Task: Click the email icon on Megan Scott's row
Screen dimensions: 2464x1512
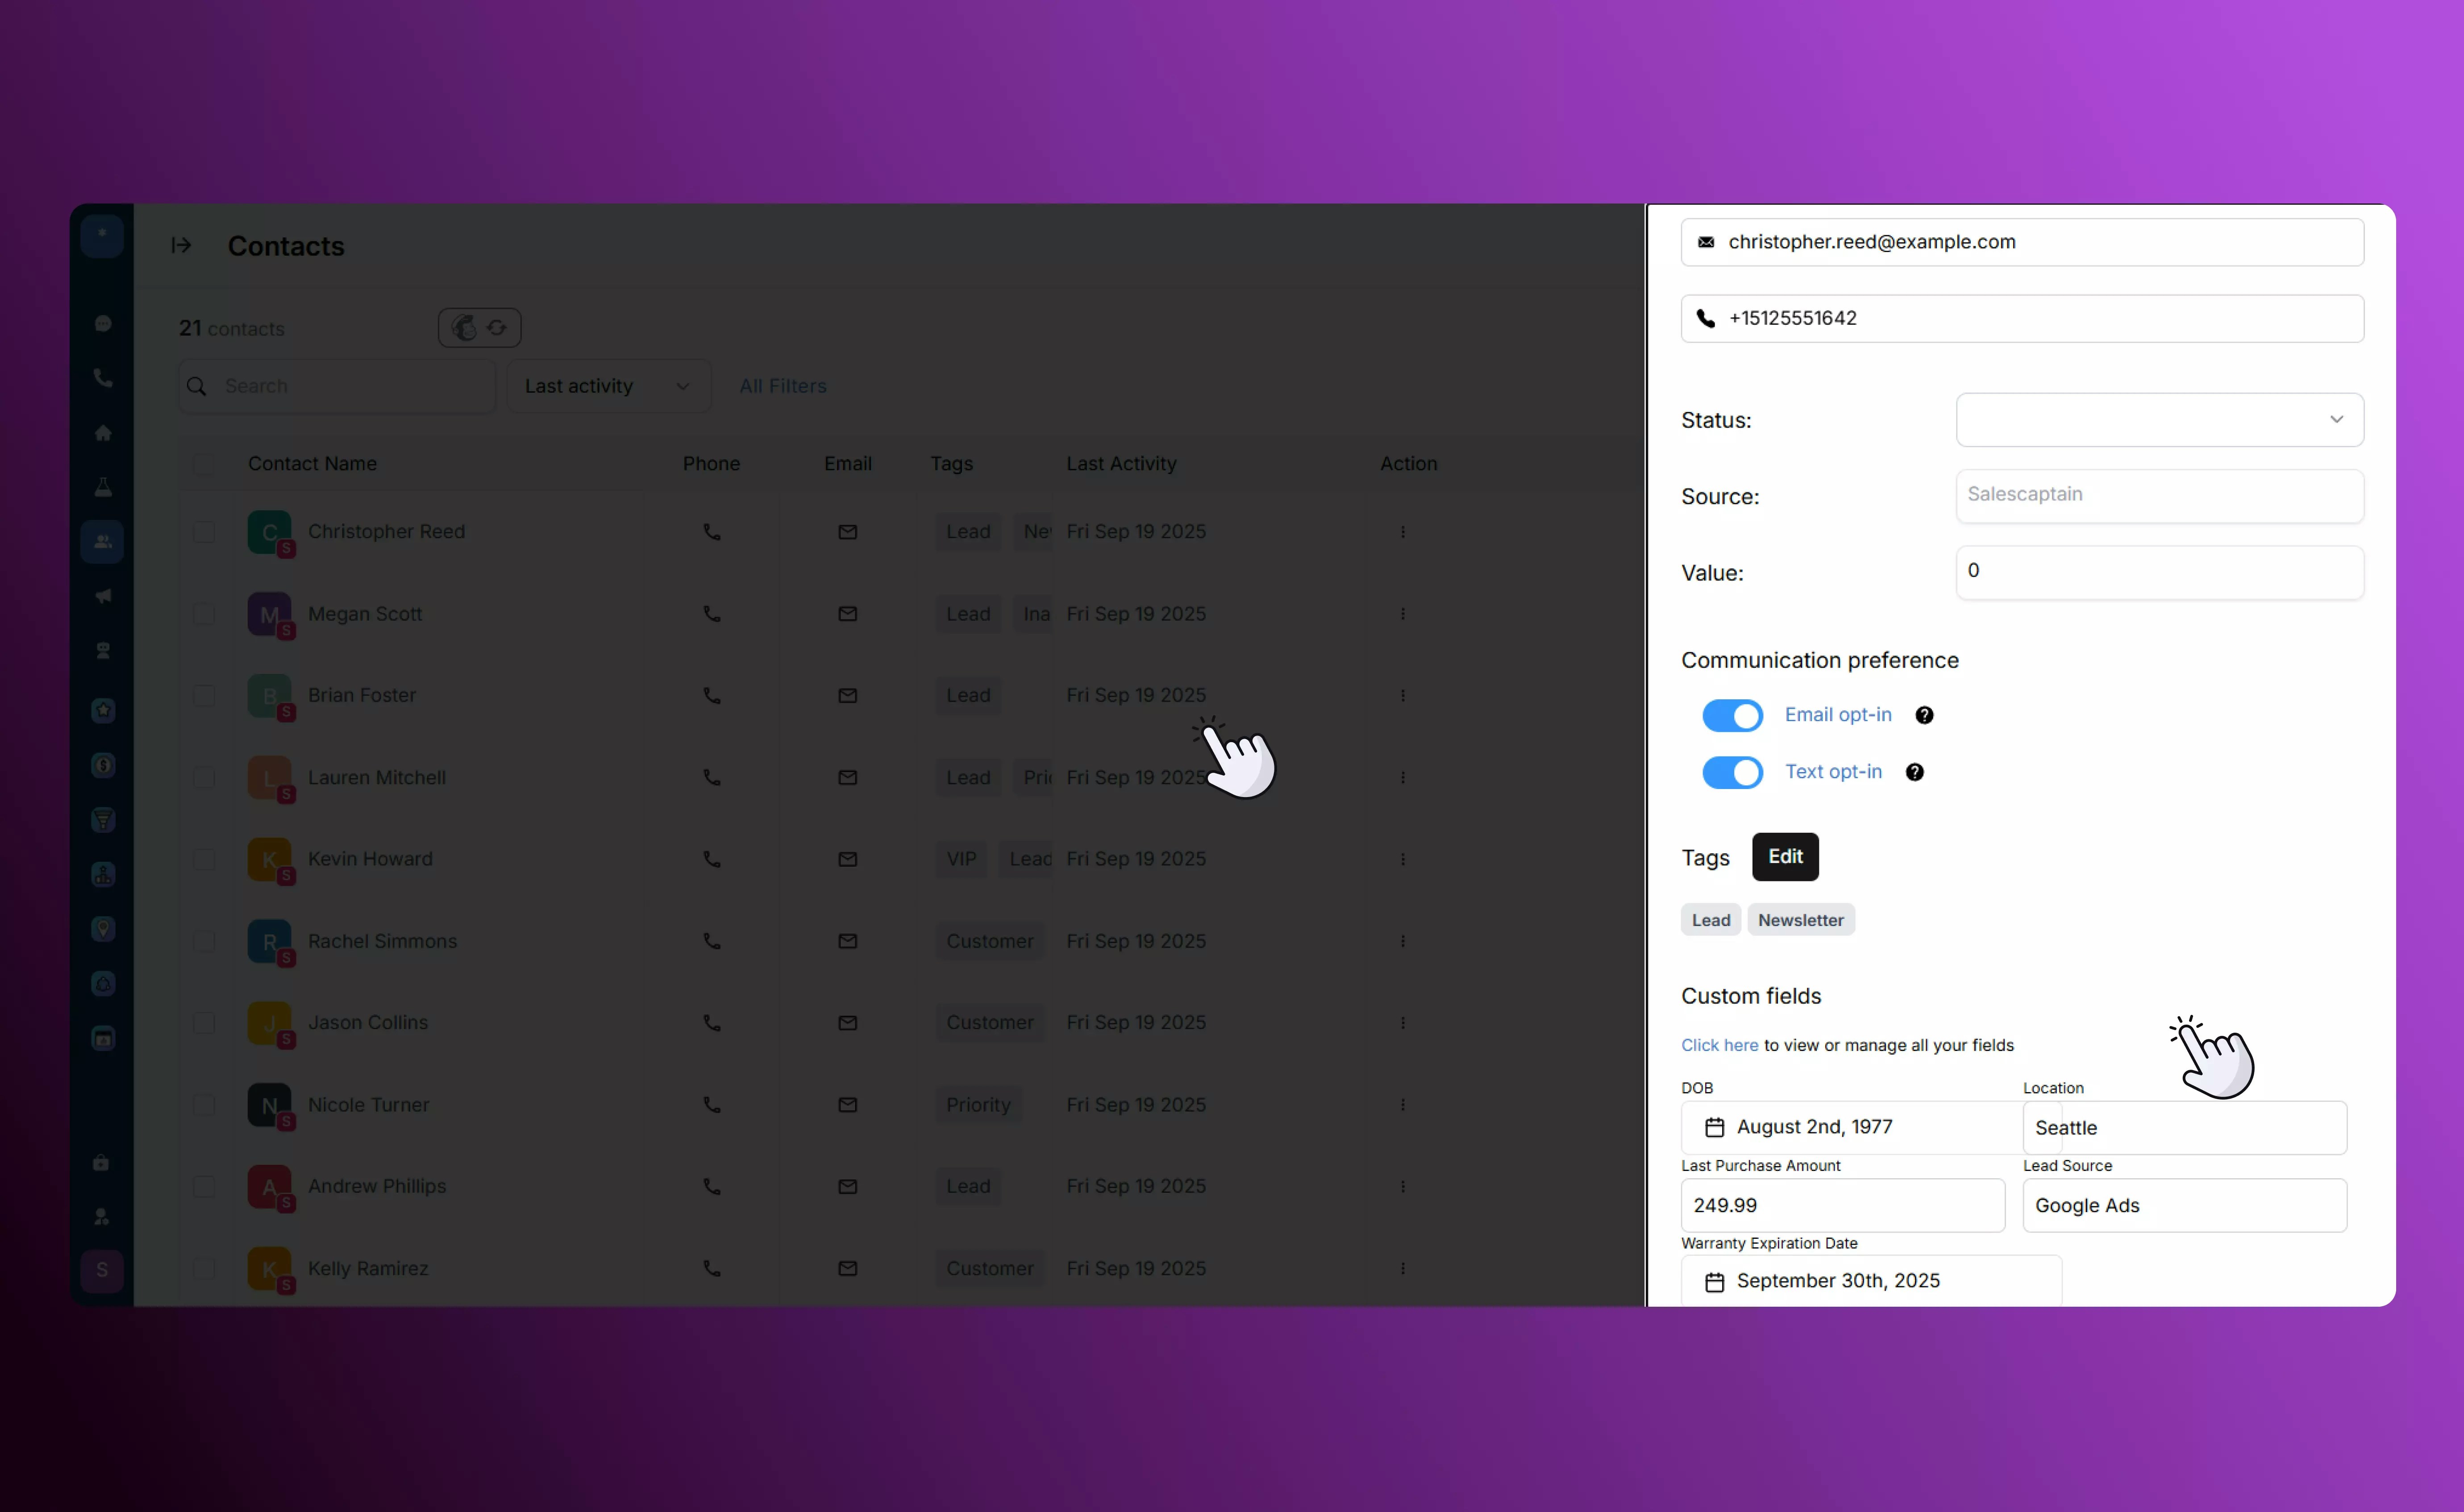Action: tap(847, 614)
